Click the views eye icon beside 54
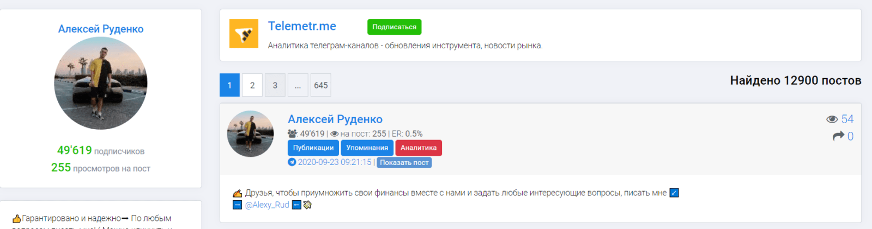 [832, 119]
